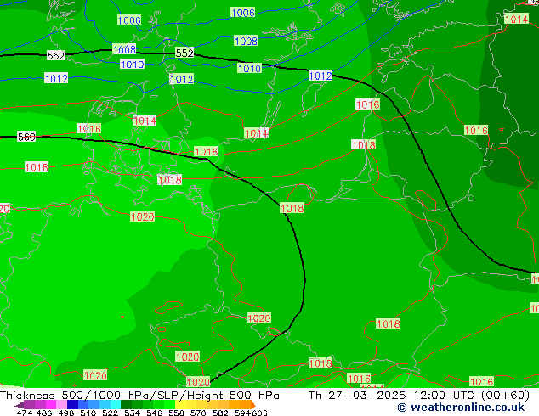Click the red '101B' isobar label
Screen dimensions: 539x416
pos(37,167)
